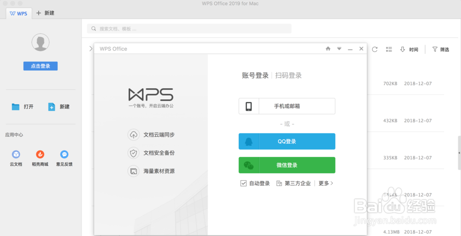Switch to list view icon
Image resolution: width=461 pixels, height=236 pixels.
point(389,49)
